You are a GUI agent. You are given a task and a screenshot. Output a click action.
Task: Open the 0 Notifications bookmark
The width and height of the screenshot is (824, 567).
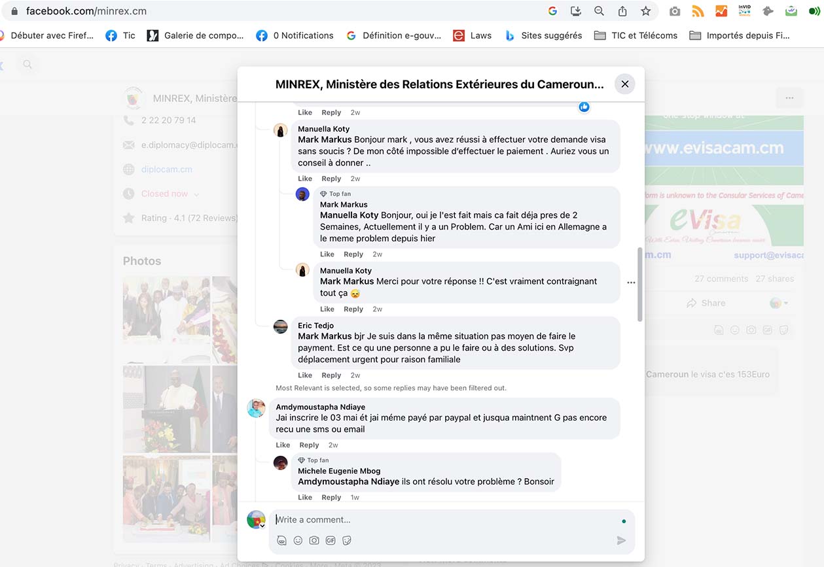tap(295, 35)
